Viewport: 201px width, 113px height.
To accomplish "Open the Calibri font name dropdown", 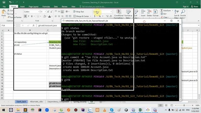I will 39,12.
